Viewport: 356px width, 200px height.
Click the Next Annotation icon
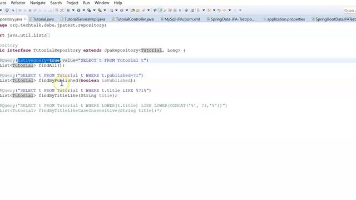point(198,10)
